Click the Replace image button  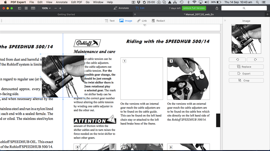pos(246,67)
